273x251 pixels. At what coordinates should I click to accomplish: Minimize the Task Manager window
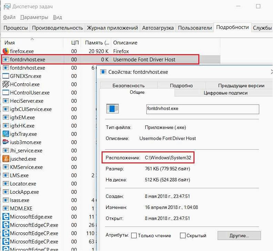pos(238,7)
